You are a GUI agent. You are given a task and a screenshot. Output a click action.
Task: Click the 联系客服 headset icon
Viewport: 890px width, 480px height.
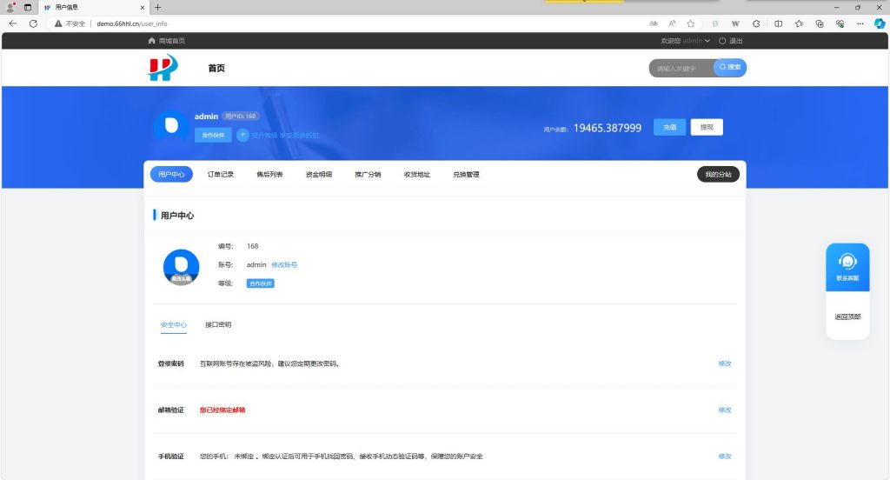click(x=847, y=261)
